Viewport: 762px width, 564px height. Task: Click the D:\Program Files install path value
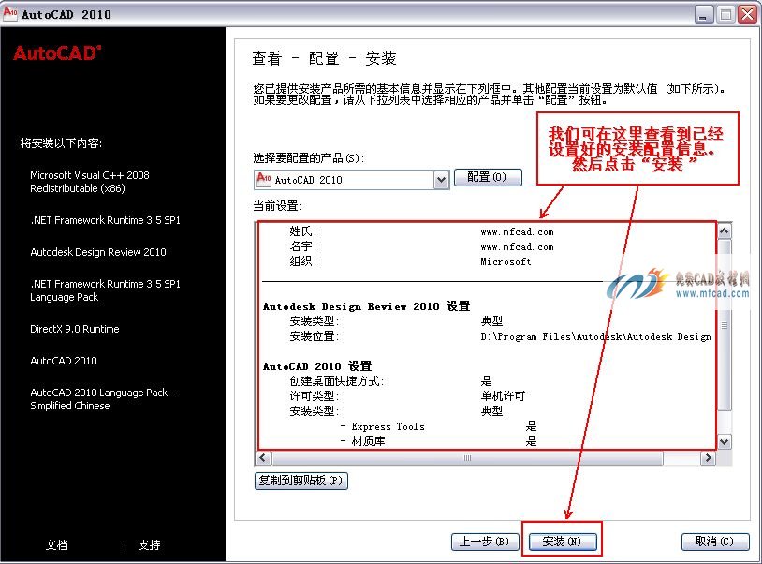pos(596,336)
